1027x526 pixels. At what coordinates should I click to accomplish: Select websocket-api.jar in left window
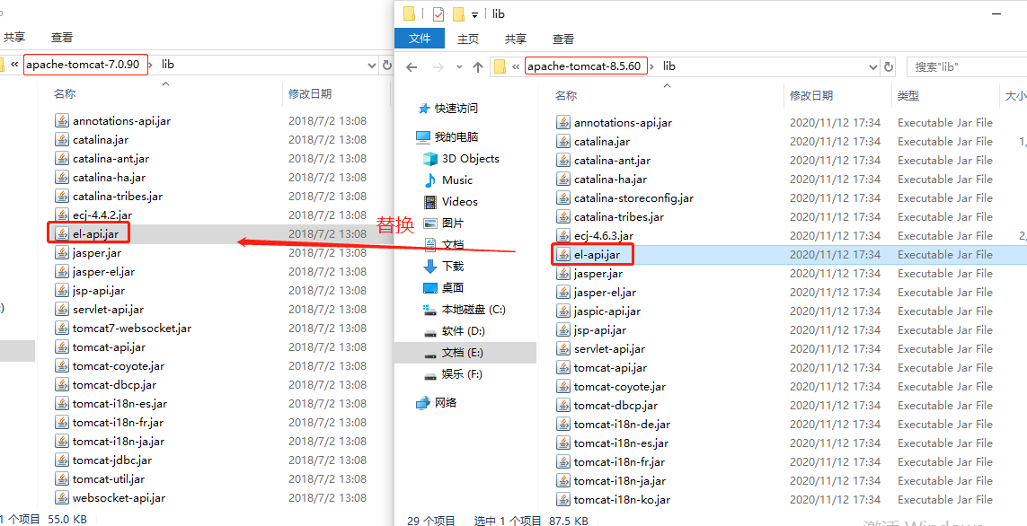click(119, 497)
